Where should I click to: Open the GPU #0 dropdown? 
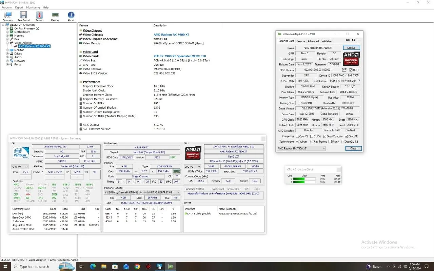pyautogui.click(x=193, y=167)
